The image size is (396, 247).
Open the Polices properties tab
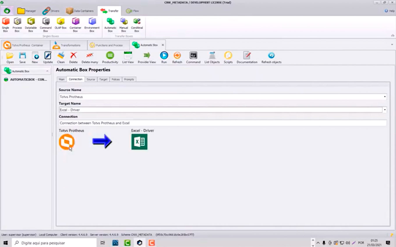point(116,79)
